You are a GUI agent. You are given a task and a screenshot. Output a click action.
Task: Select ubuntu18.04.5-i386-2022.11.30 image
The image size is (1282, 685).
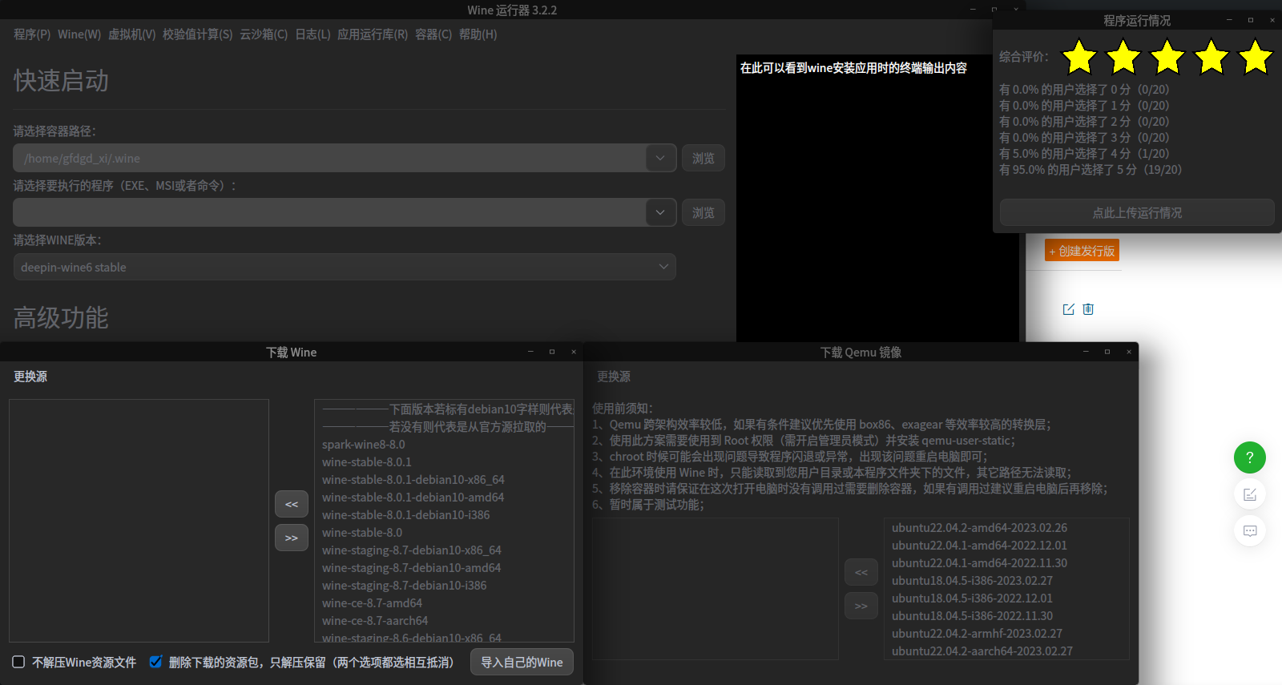coord(972,616)
